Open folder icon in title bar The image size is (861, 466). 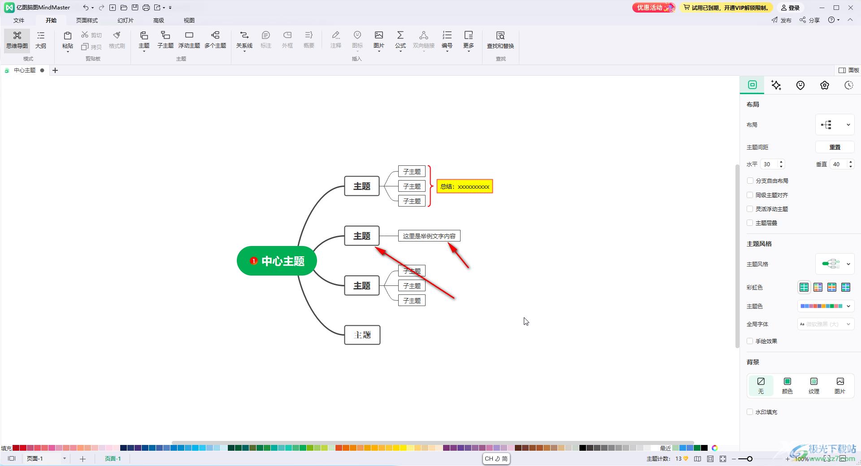coord(124,8)
